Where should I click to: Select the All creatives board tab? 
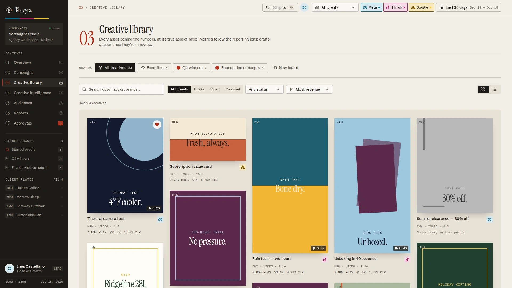tap(115, 68)
